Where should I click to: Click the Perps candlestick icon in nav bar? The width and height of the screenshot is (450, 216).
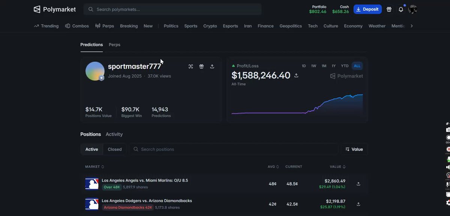(x=98, y=26)
